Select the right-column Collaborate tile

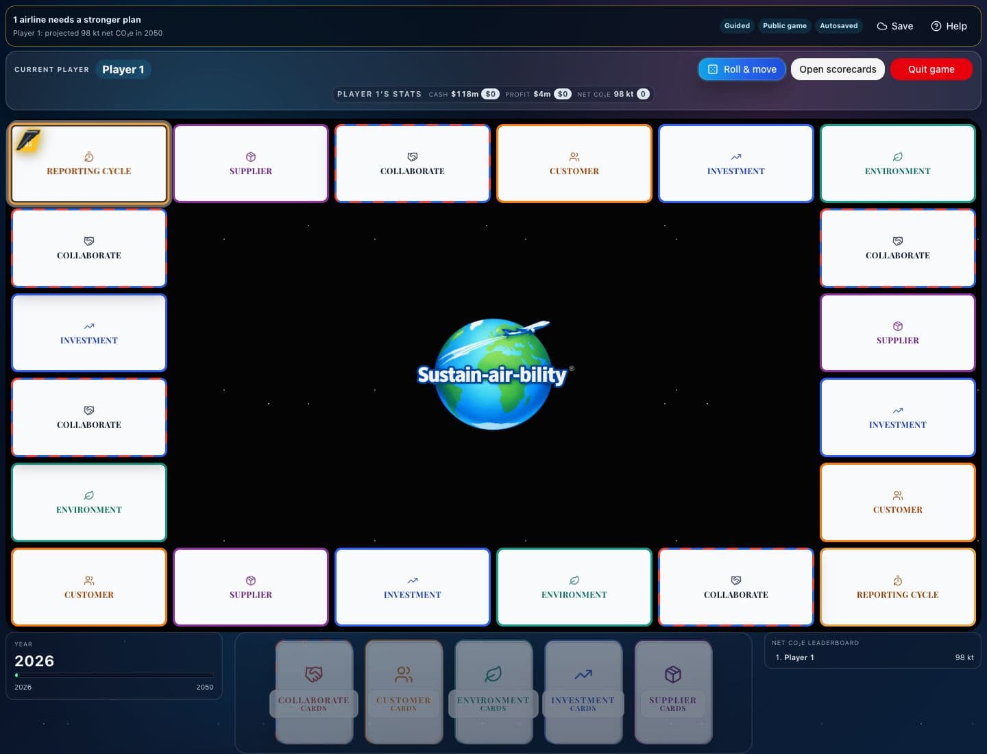pyautogui.click(x=898, y=248)
